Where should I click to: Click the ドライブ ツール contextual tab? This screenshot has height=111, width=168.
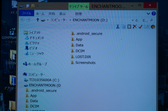[x=79, y=7]
